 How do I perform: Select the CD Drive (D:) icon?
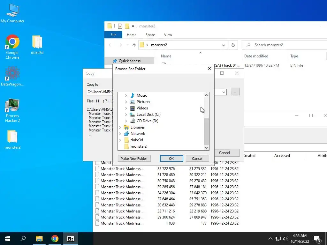pyautogui.click(x=133, y=121)
